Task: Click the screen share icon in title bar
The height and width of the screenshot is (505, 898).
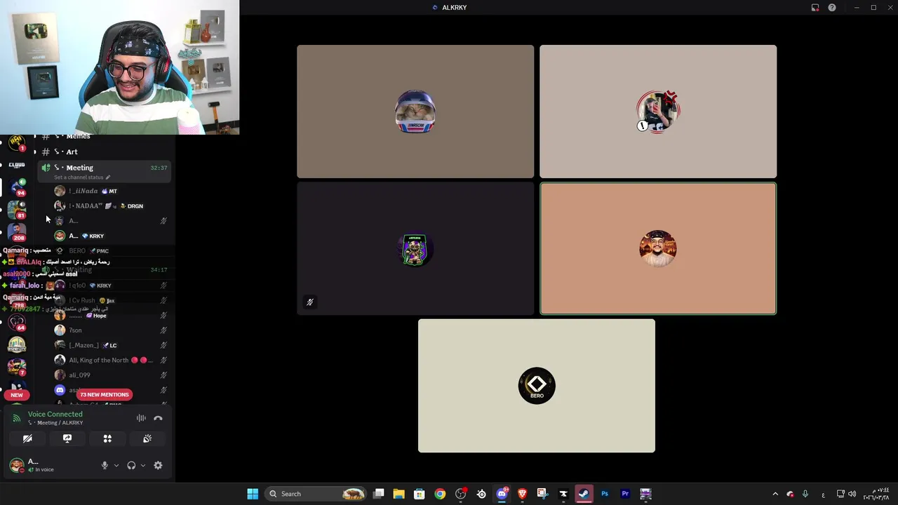Action: point(815,8)
